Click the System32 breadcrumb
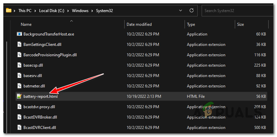Image resolution: width=277 pixels, height=137 pixels. point(105,11)
